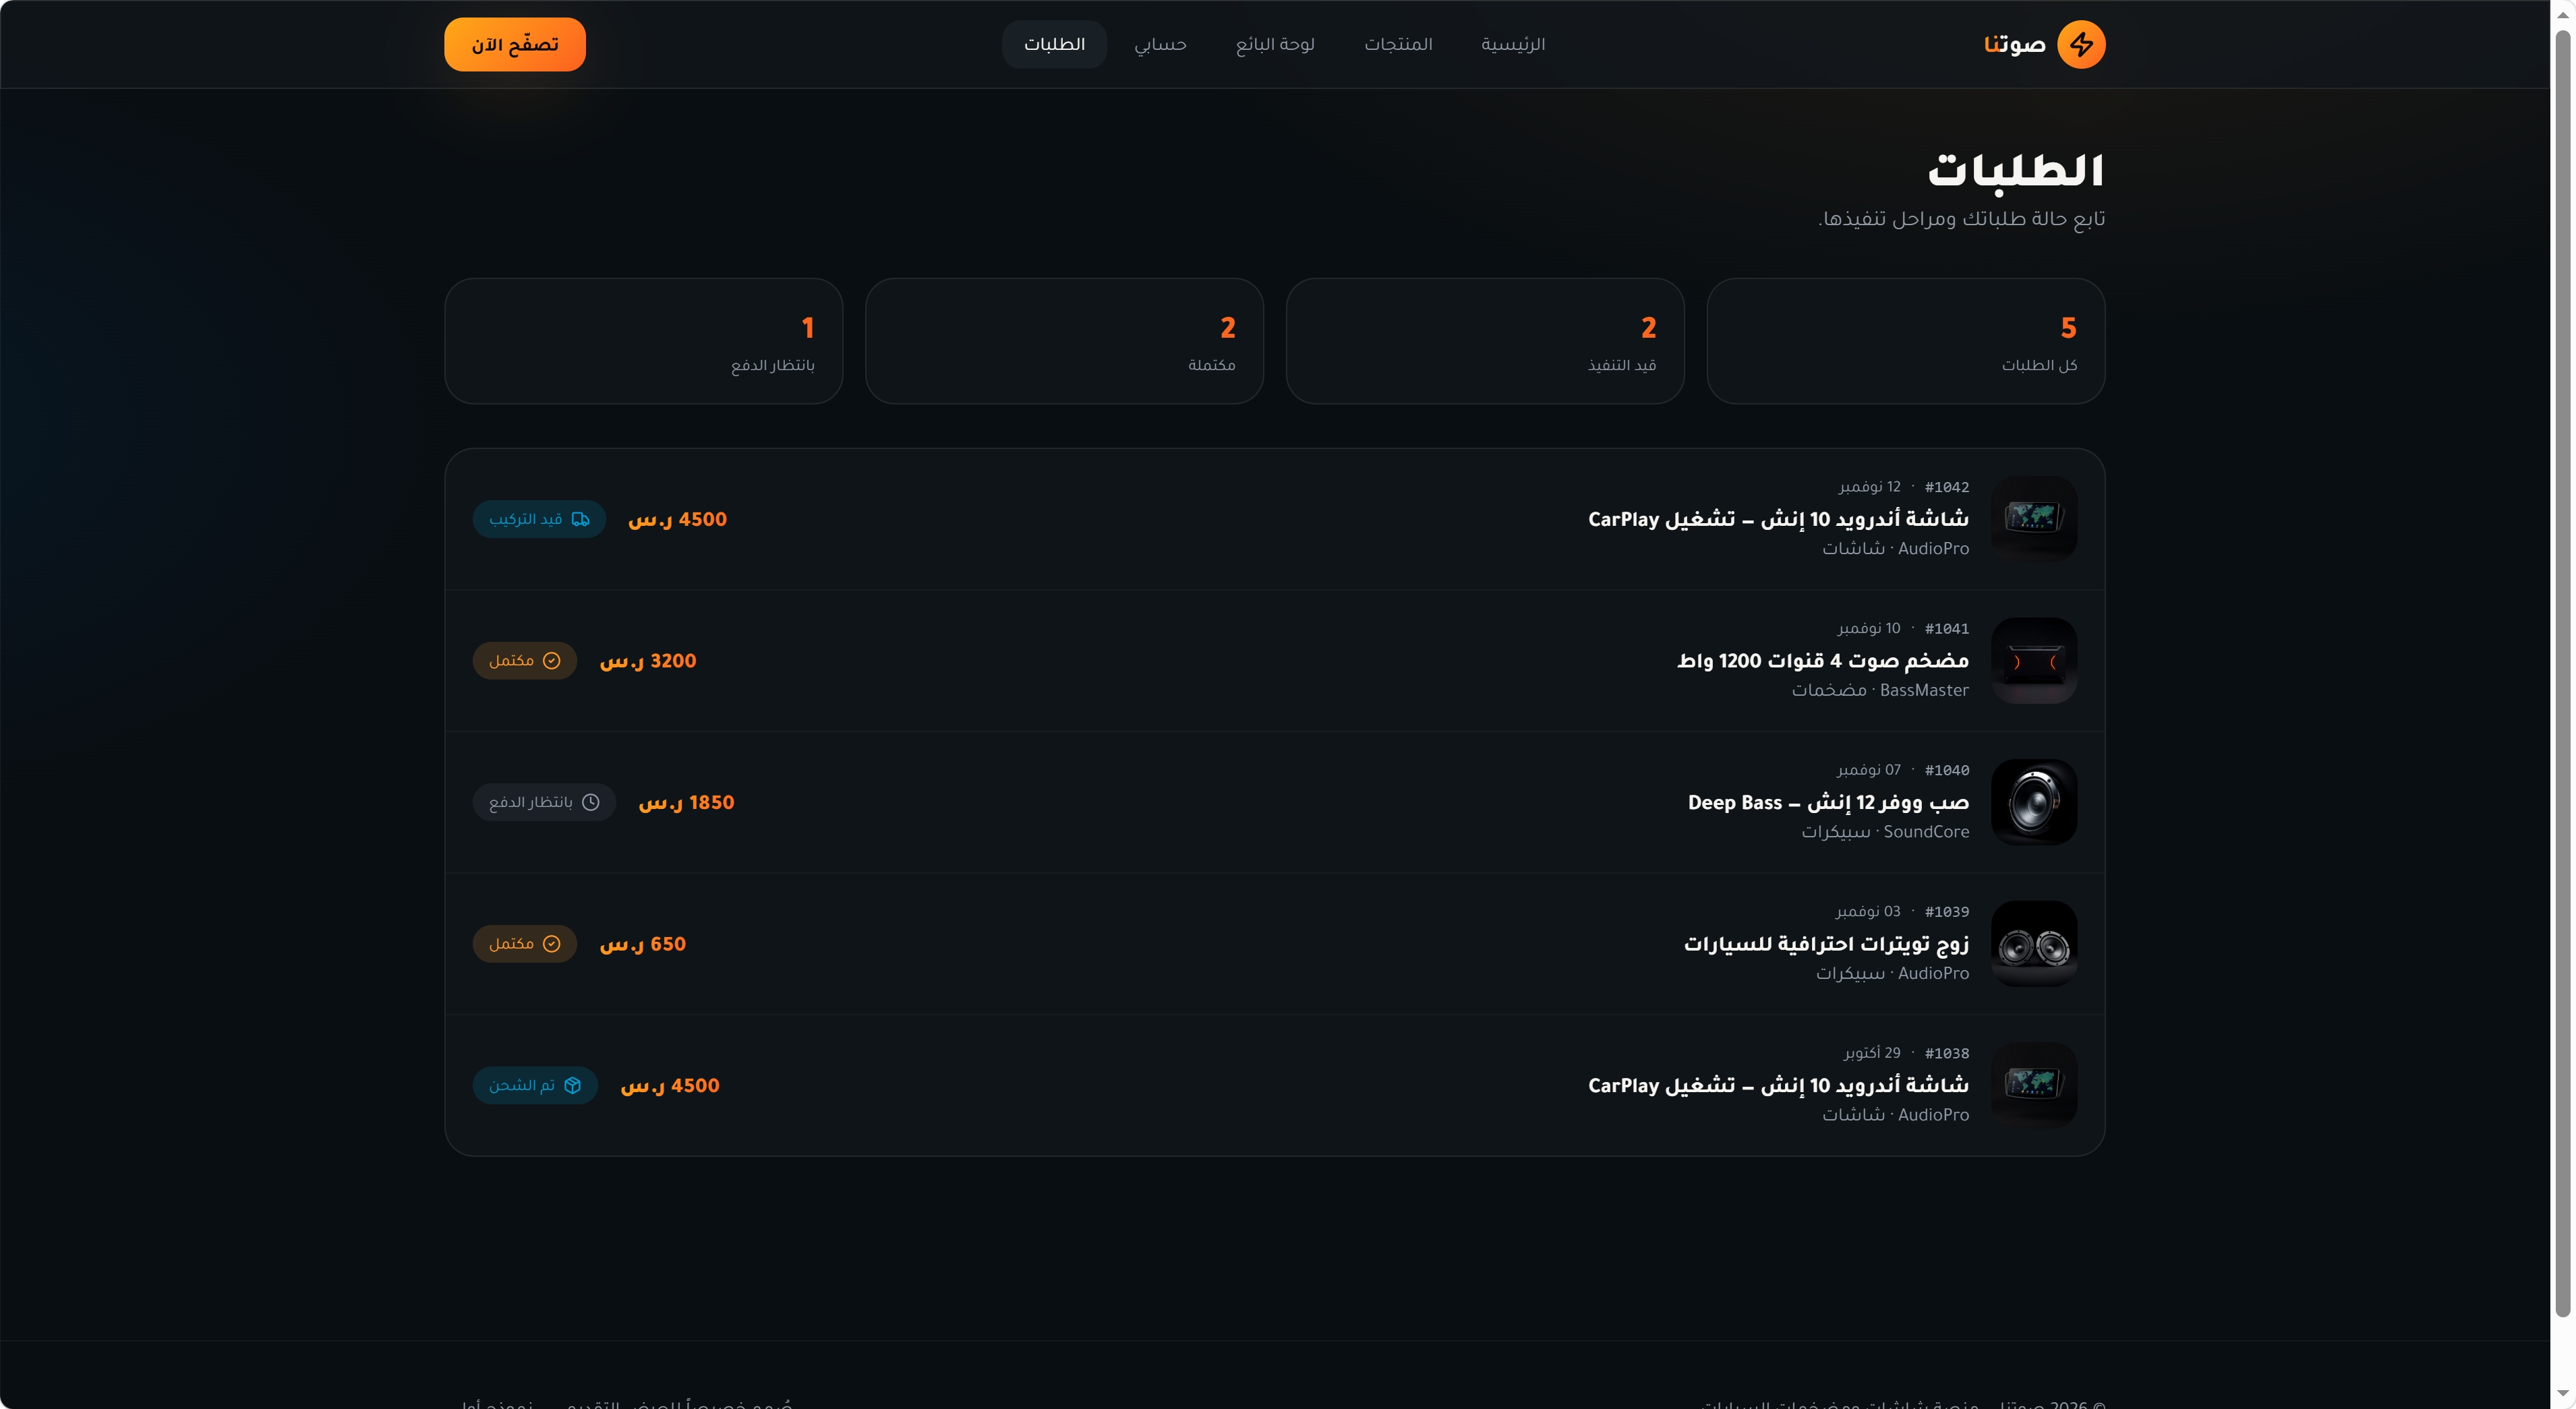This screenshot has width=2576, height=1409.
Task: Click the SoundCore · سبيكرات subtitle
Action: click(x=1885, y=832)
